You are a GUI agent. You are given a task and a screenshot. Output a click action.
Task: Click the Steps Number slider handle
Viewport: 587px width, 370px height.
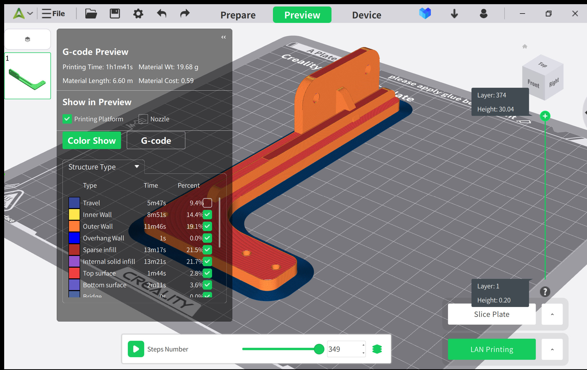(x=319, y=349)
